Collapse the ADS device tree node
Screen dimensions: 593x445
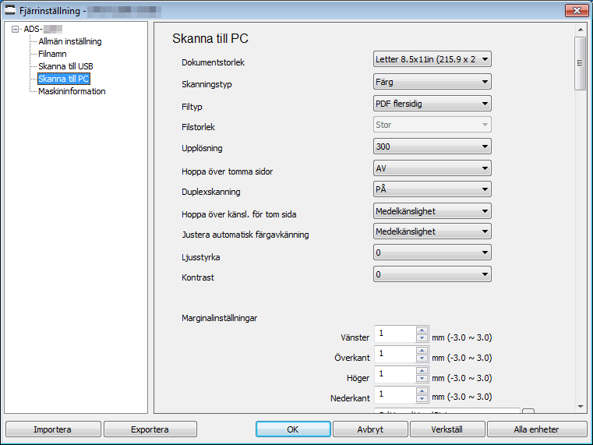click(x=15, y=29)
